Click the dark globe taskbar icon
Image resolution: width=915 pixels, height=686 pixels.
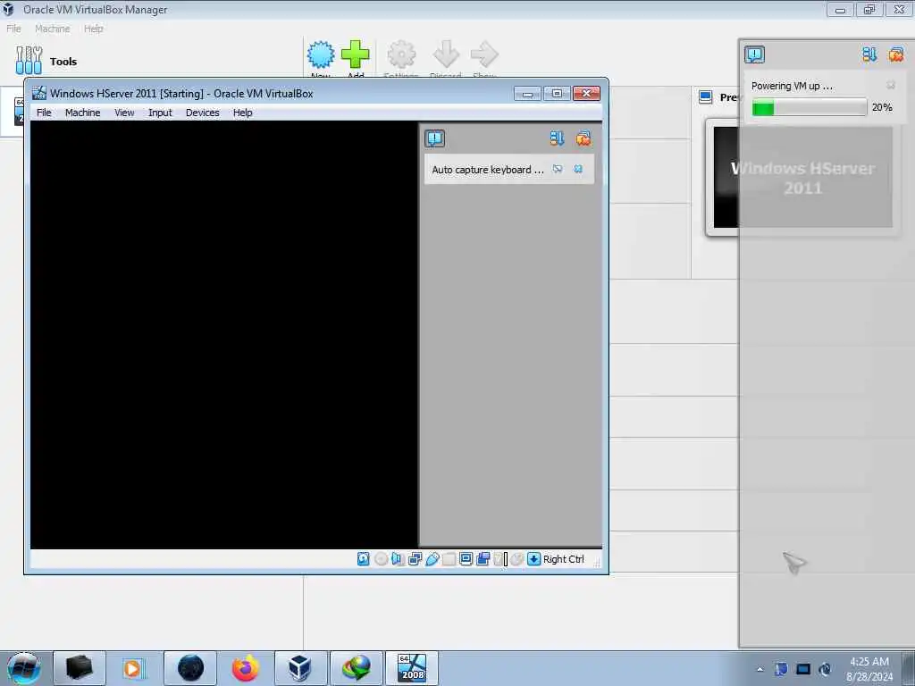[x=190, y=668]
